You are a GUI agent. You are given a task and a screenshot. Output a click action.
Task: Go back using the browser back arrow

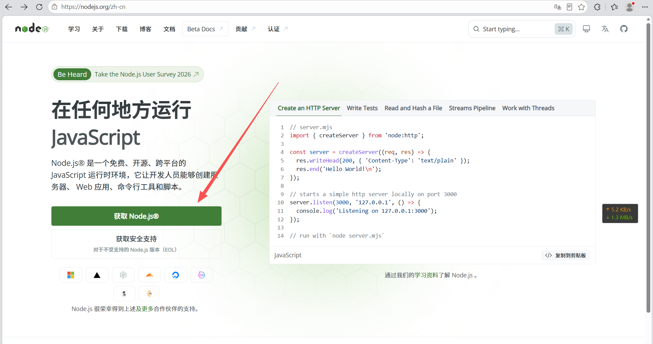coord(9,7)
